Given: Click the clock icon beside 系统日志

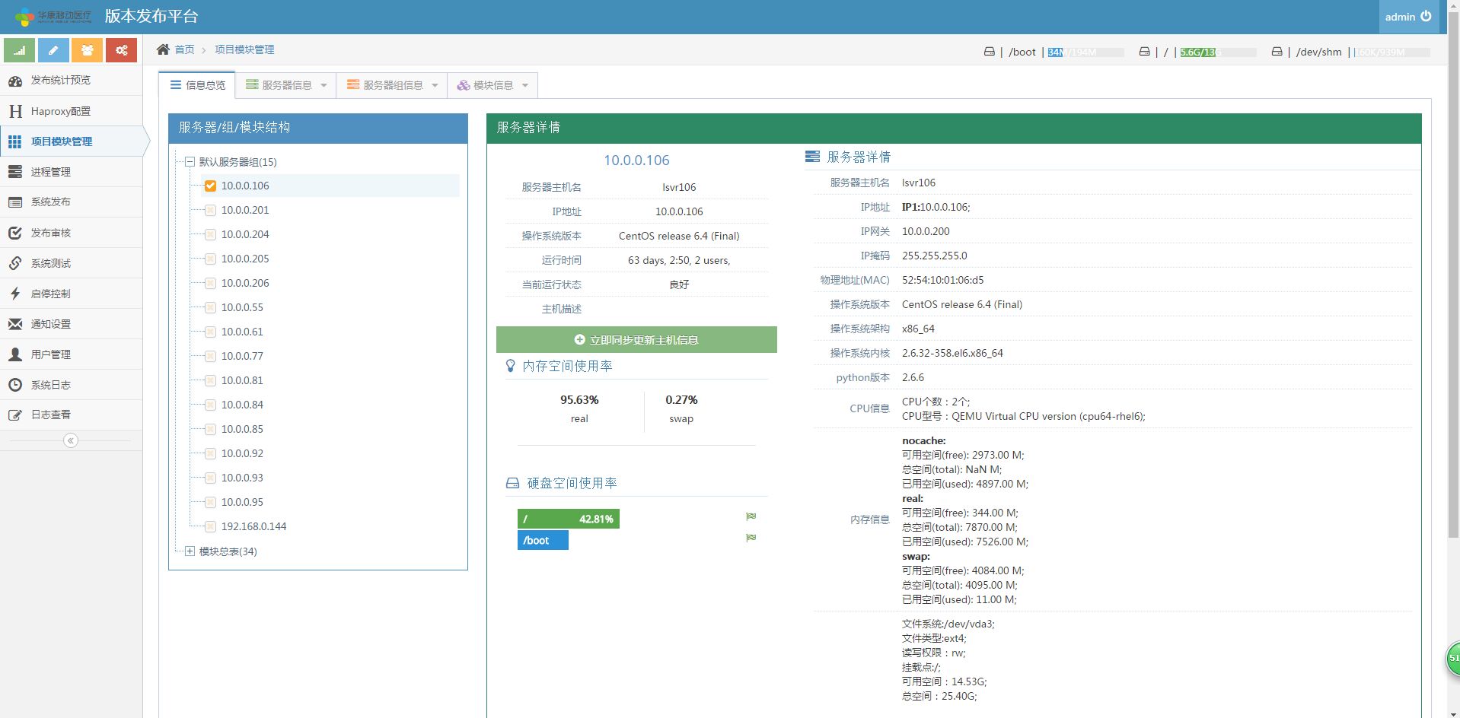Looking at the screenshot, I should [15, 385].
